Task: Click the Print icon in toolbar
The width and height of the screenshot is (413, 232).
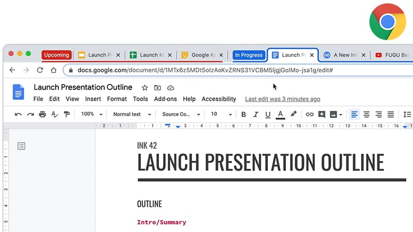Action: click(x=42, y=114)
